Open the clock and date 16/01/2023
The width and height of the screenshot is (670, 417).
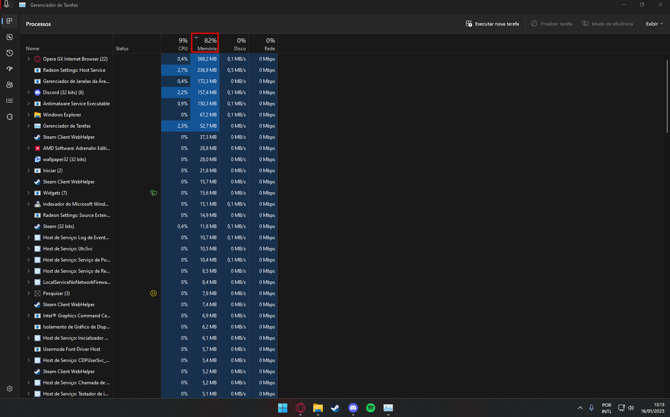pos(652,408)
